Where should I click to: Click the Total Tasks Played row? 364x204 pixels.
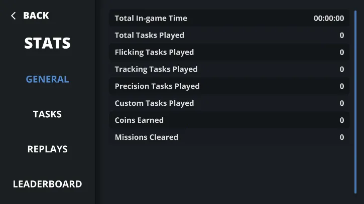tap(229, 36)
